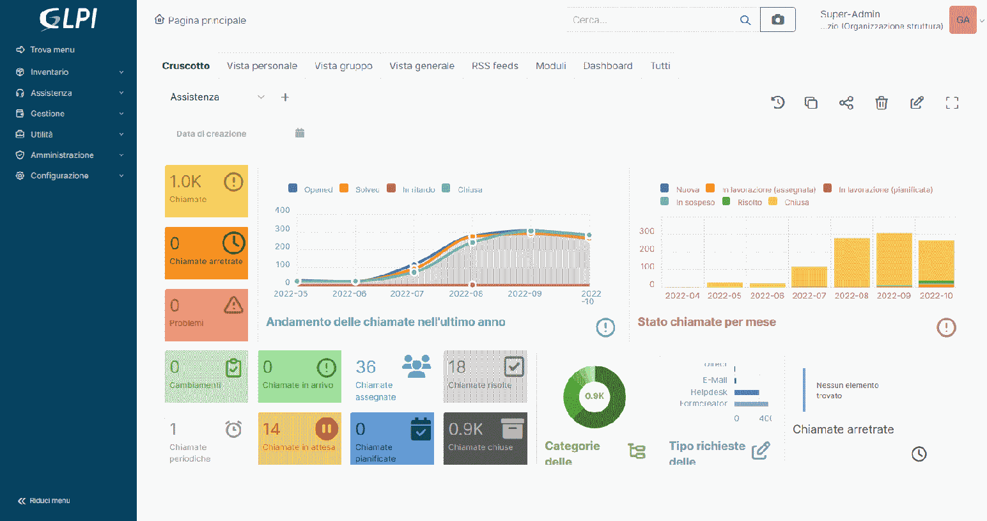Open the Chiamate arretrate orange card
The height and width of the screenshot is (521, 987).
[206, 253]
